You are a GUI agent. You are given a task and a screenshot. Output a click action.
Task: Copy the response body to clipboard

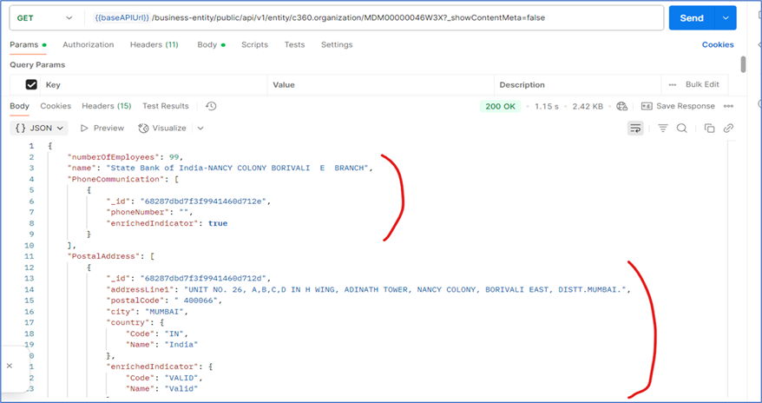pos(709,128)
